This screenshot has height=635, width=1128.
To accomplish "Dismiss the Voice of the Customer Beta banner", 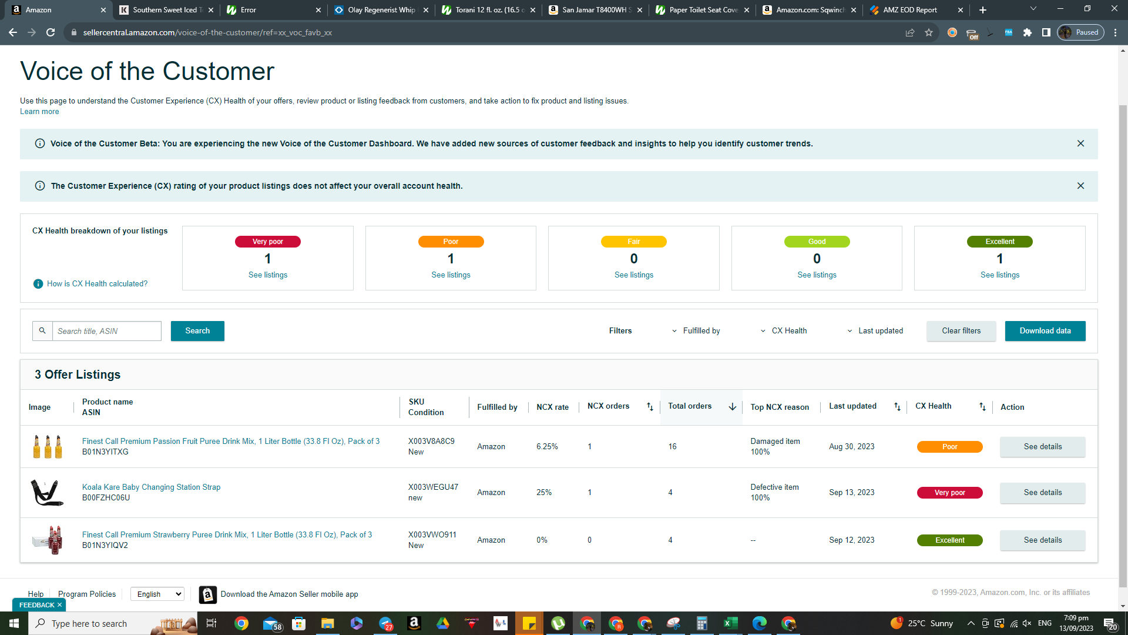I will (x=1080, y=143).
